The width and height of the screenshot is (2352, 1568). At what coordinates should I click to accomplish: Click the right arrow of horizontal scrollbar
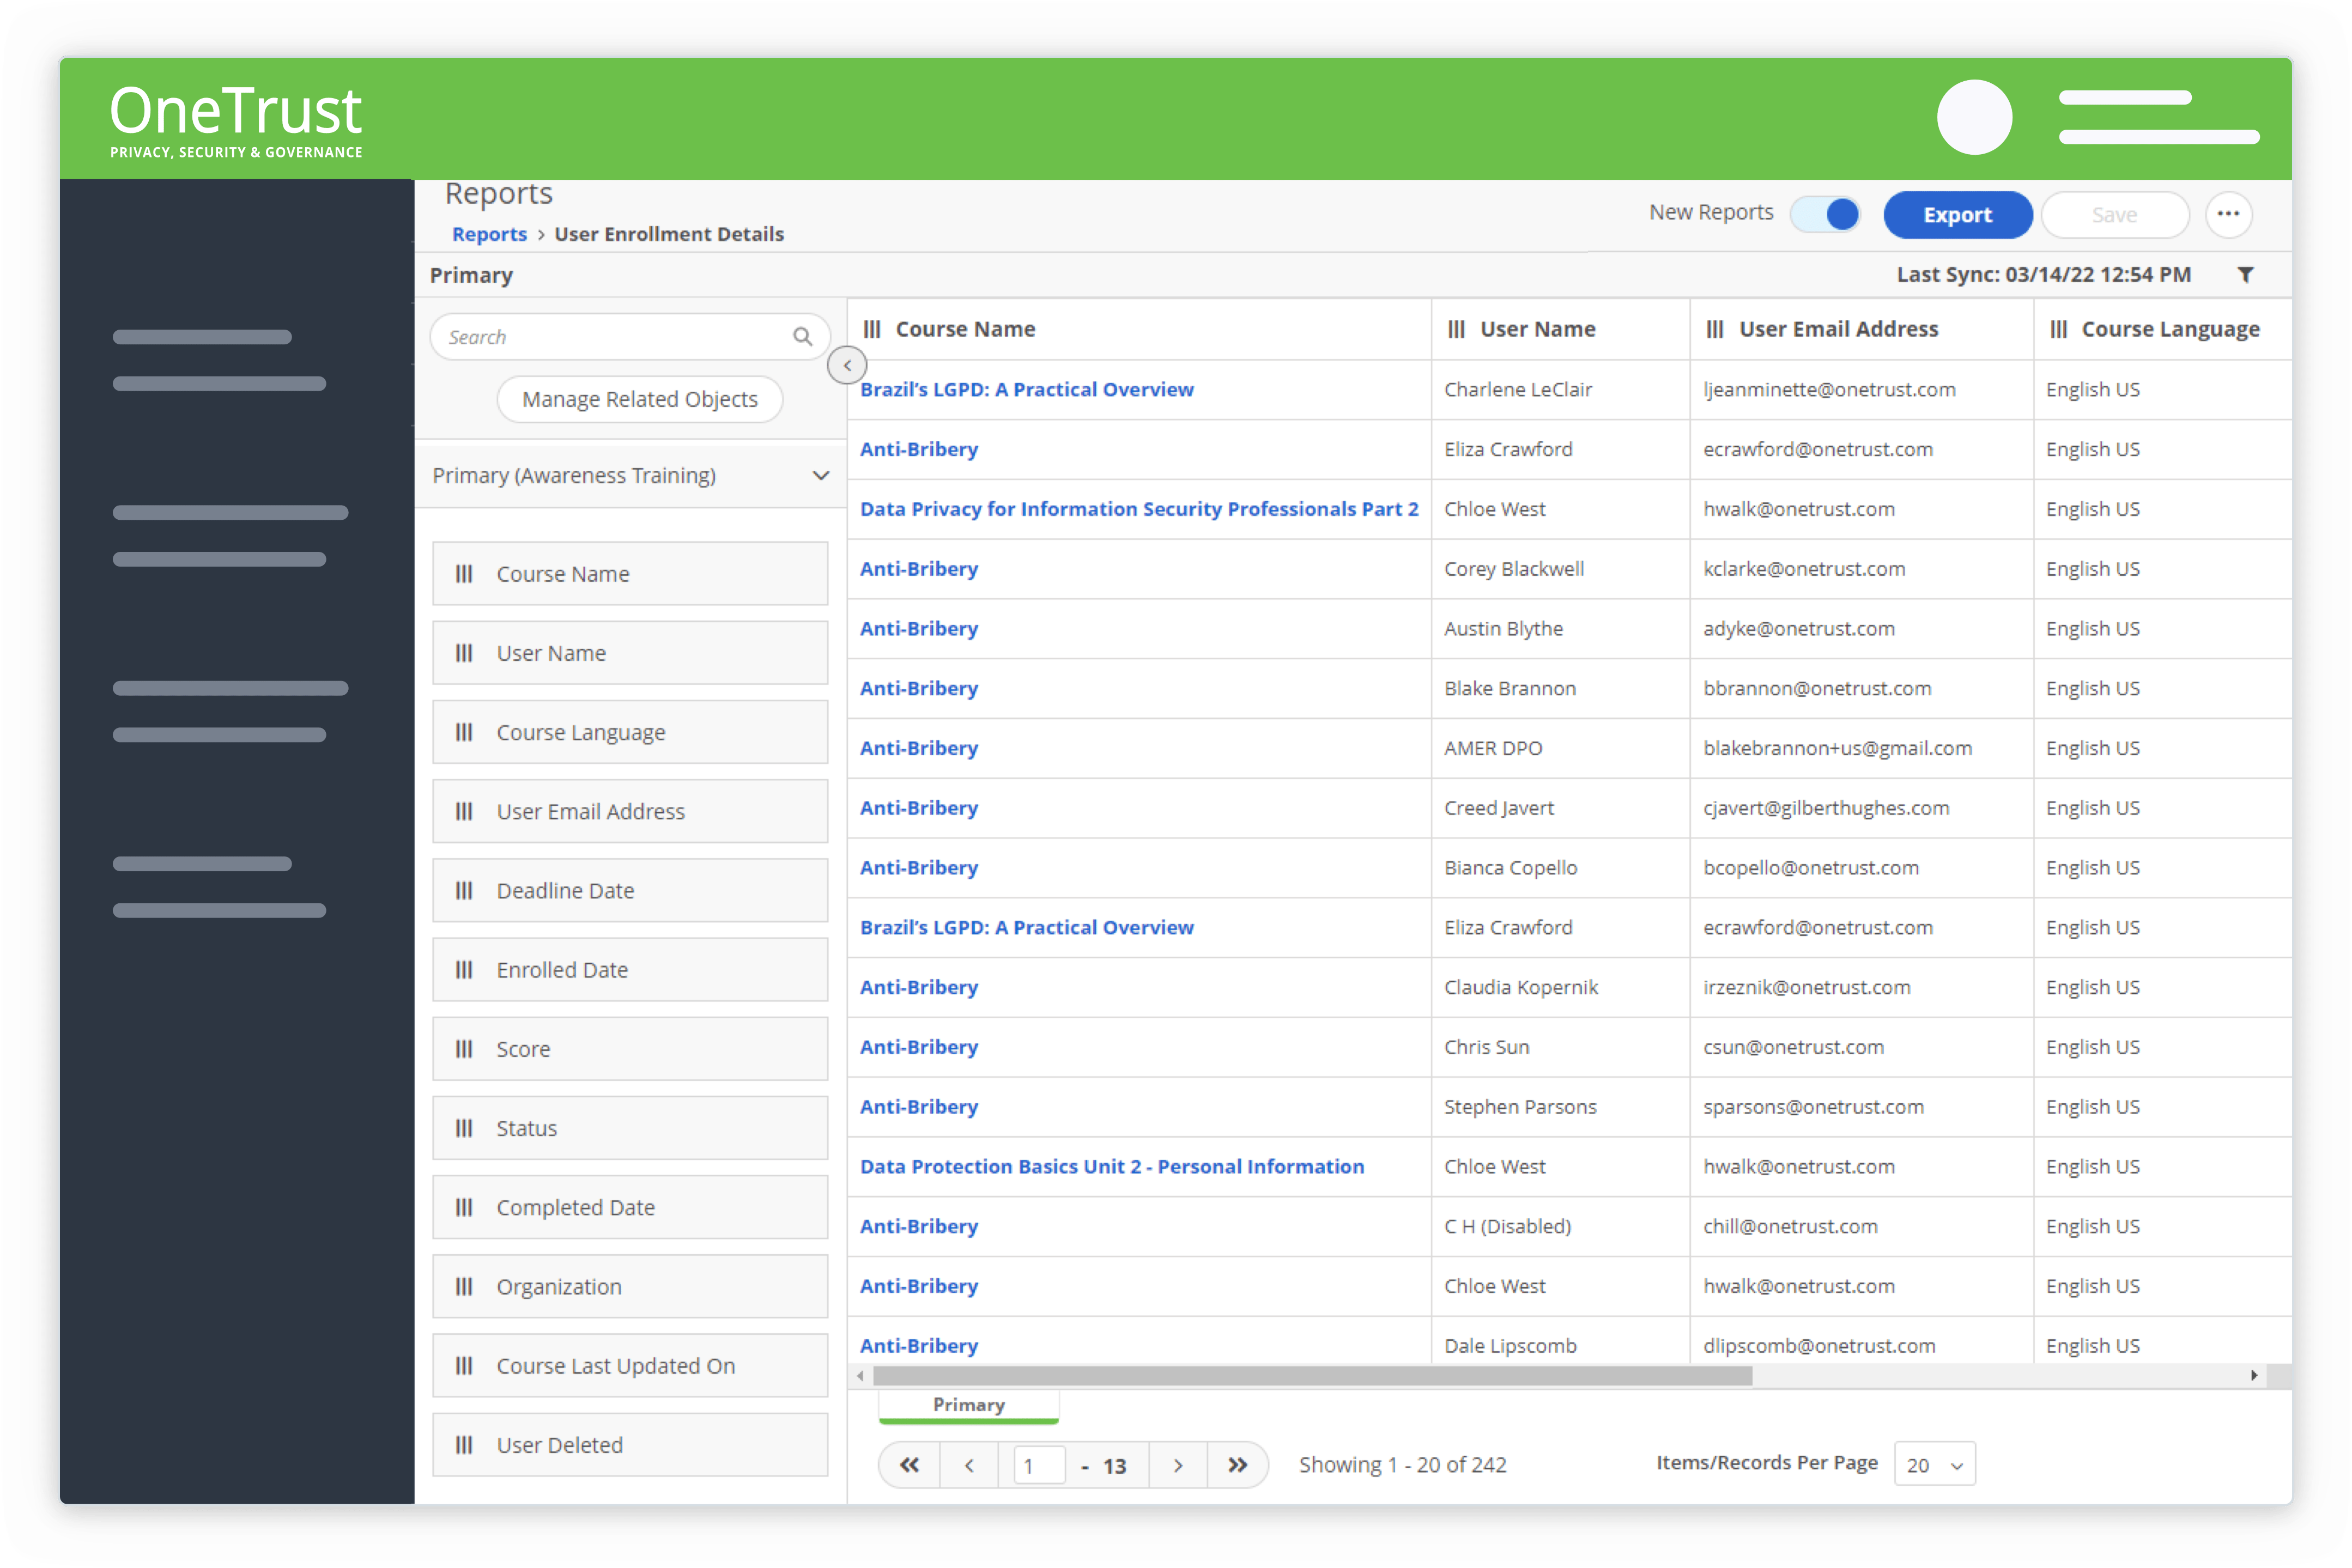pyautogui.click(x=2254, y=1376)
